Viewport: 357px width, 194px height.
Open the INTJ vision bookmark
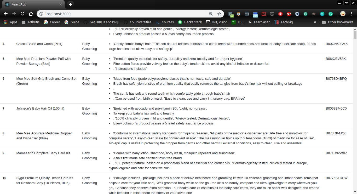[217, 22]
